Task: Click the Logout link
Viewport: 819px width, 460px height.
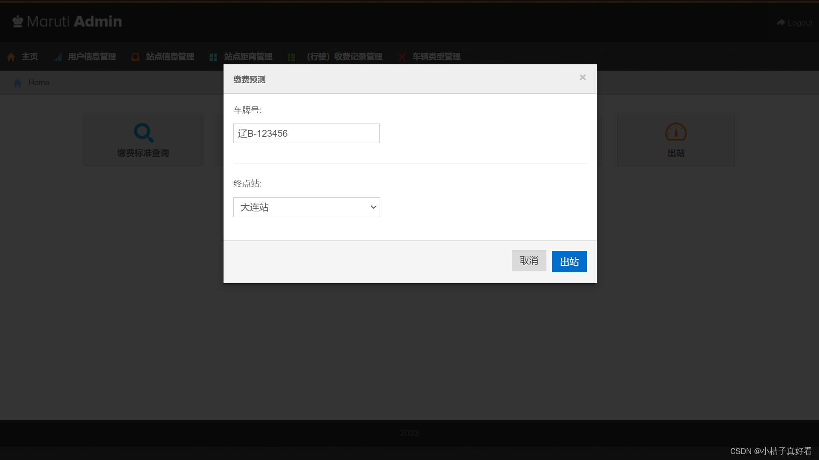Action: click(x=795, y=23)
